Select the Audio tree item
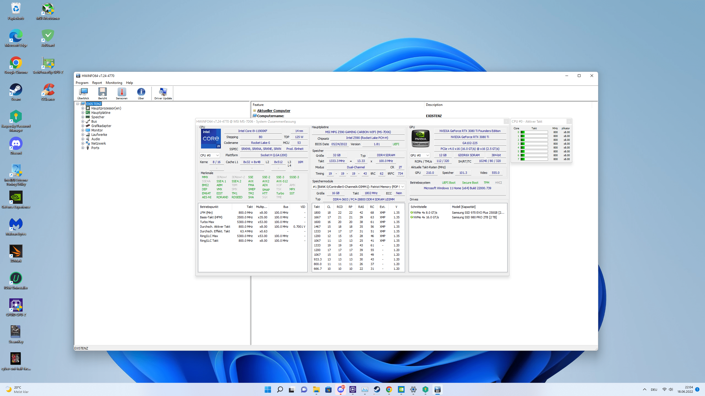 pos(96,139)
